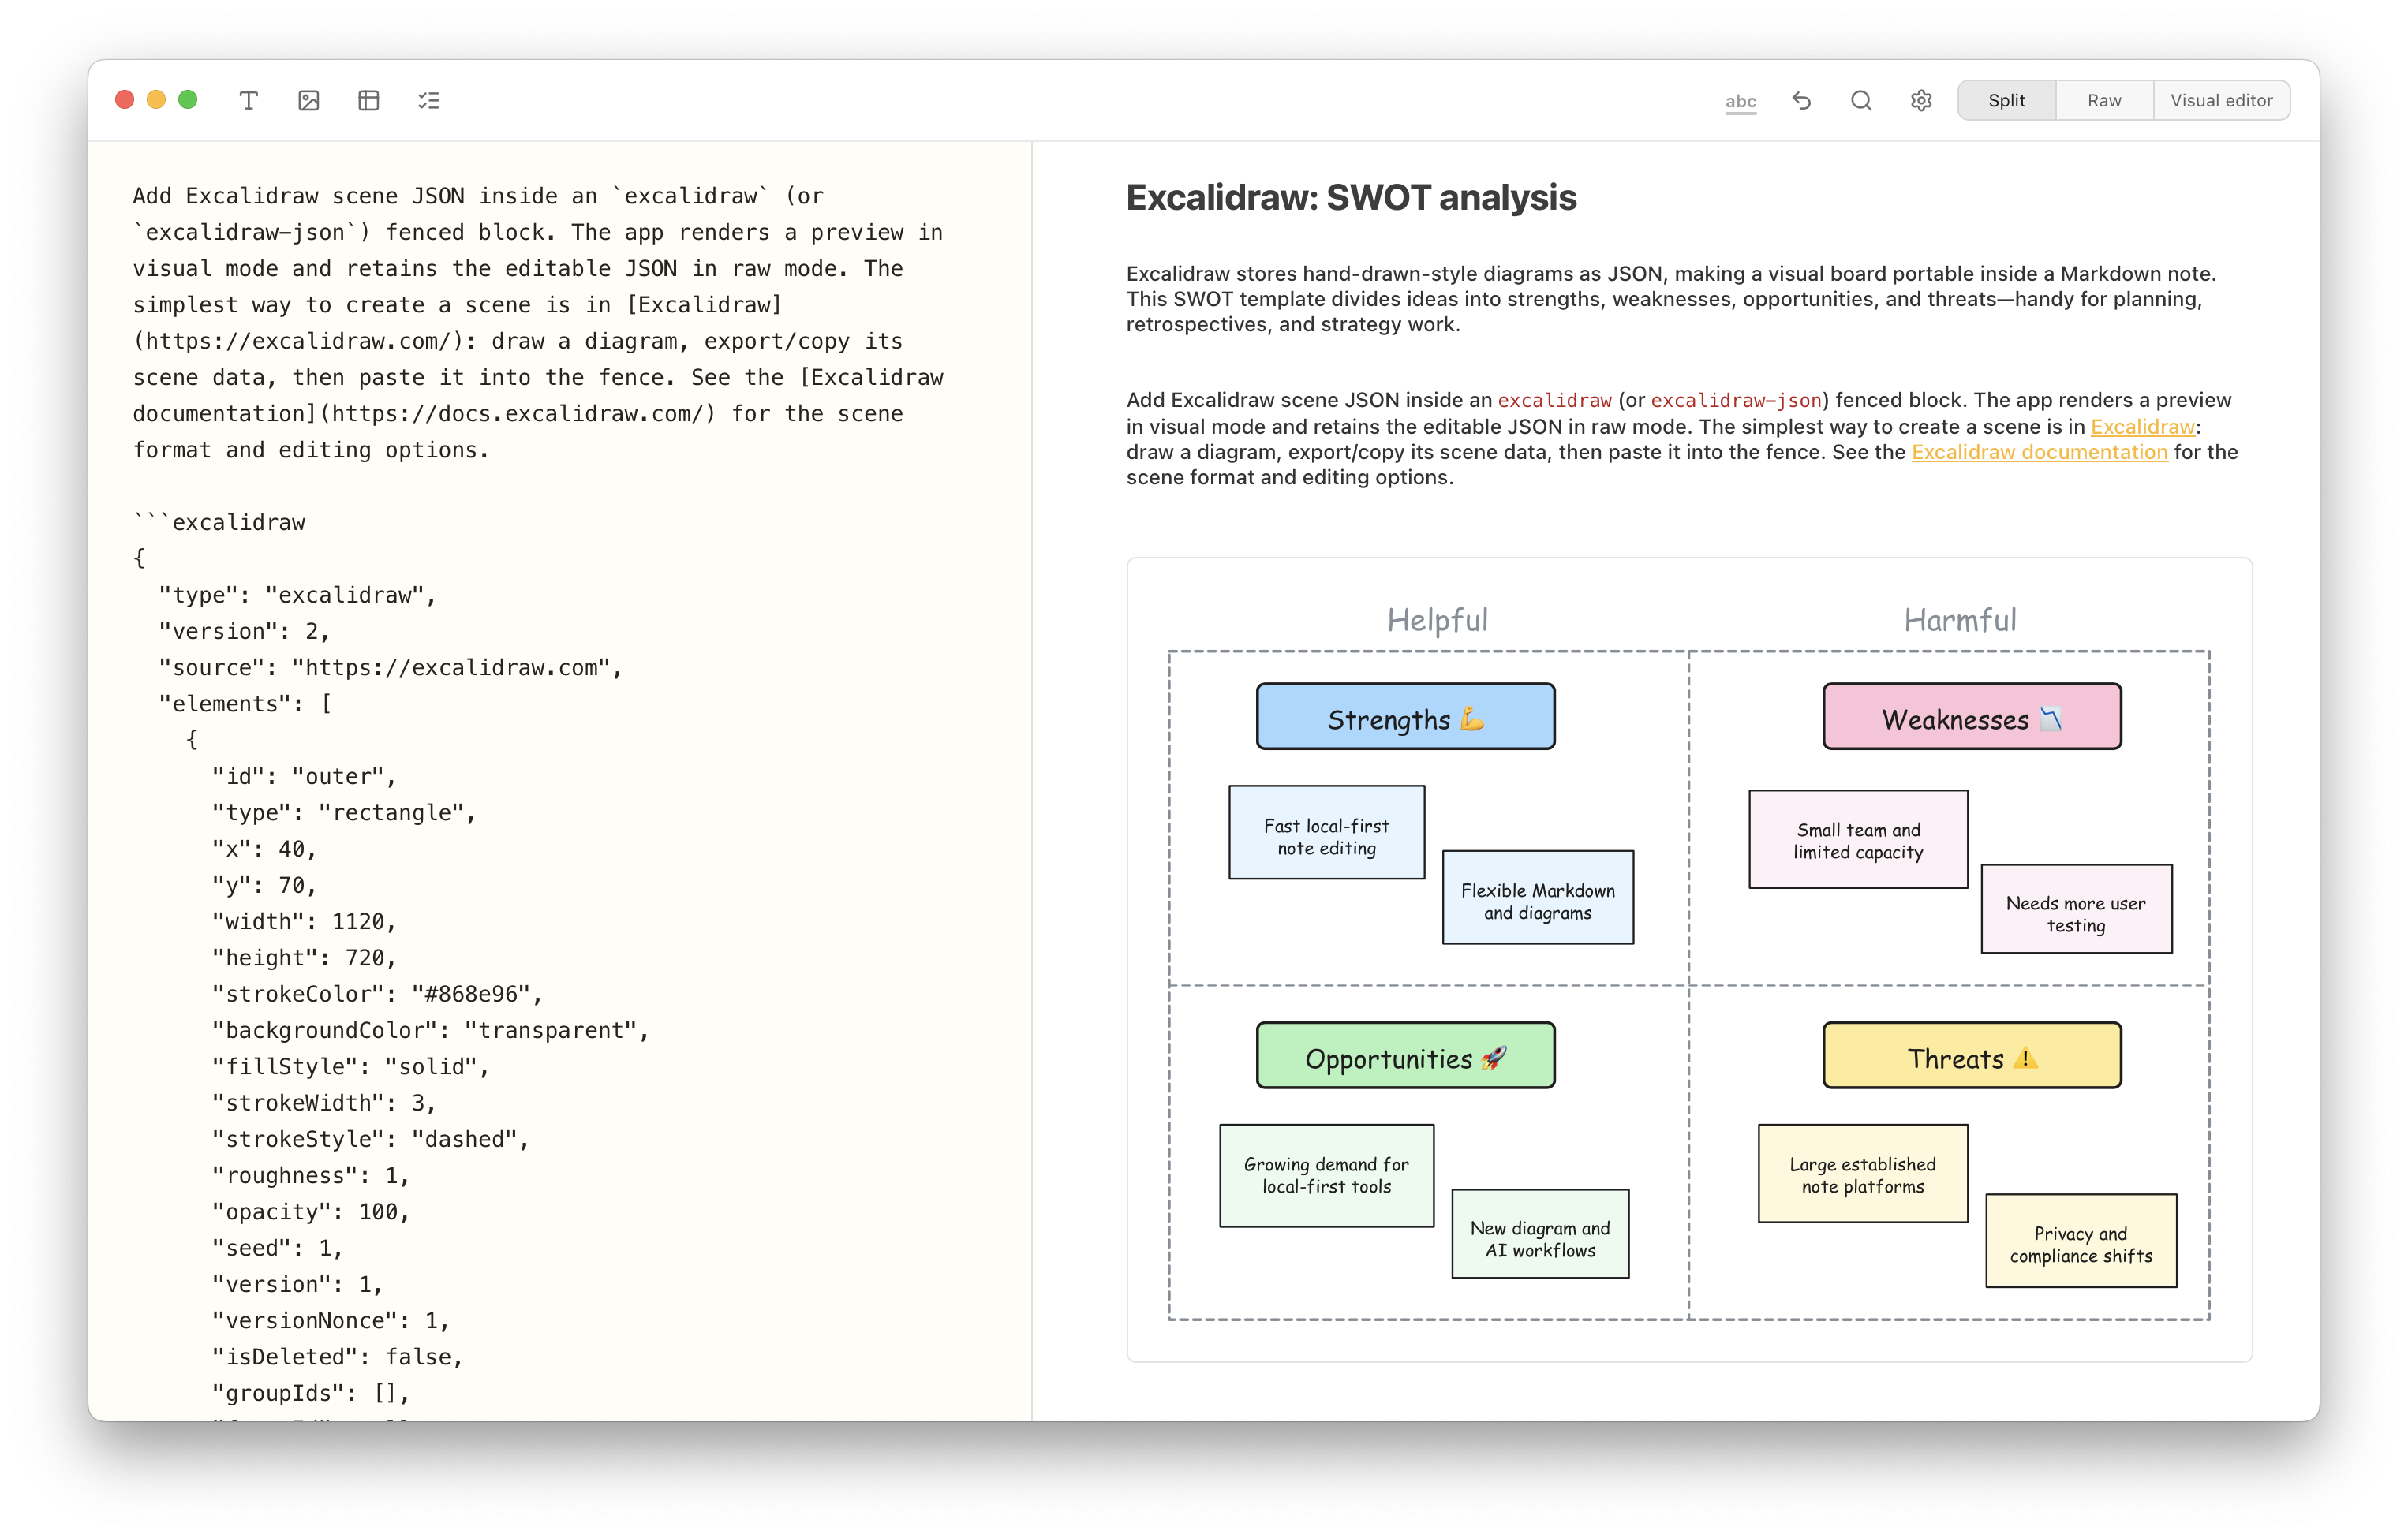Click the "strokeStyle": "dashed" line
2408x1538 pixels.
click(370, 1139)
